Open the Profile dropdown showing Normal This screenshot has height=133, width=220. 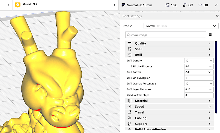[x=181, y=26]
